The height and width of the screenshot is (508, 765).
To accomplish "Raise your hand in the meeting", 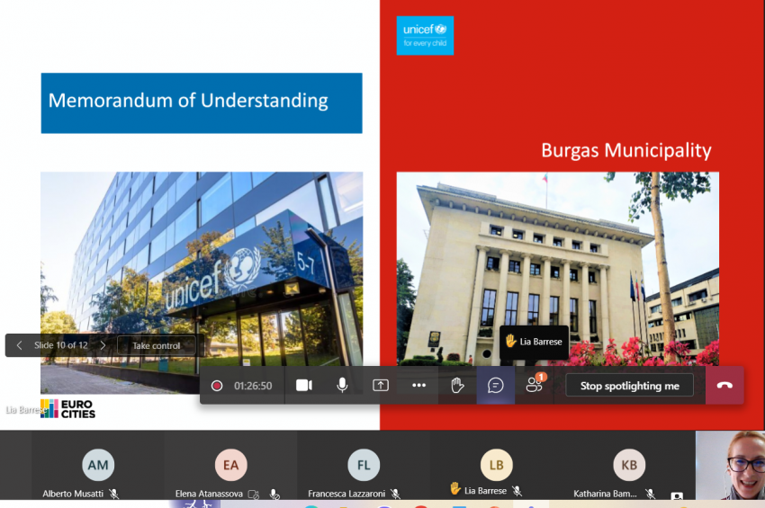I will pyautogui.click(x=457, y=385).
